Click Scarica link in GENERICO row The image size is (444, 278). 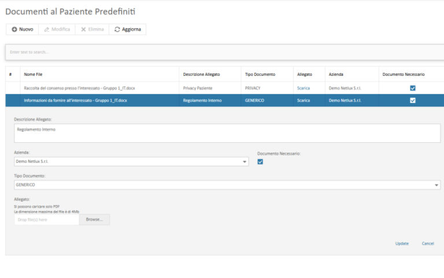304,100
